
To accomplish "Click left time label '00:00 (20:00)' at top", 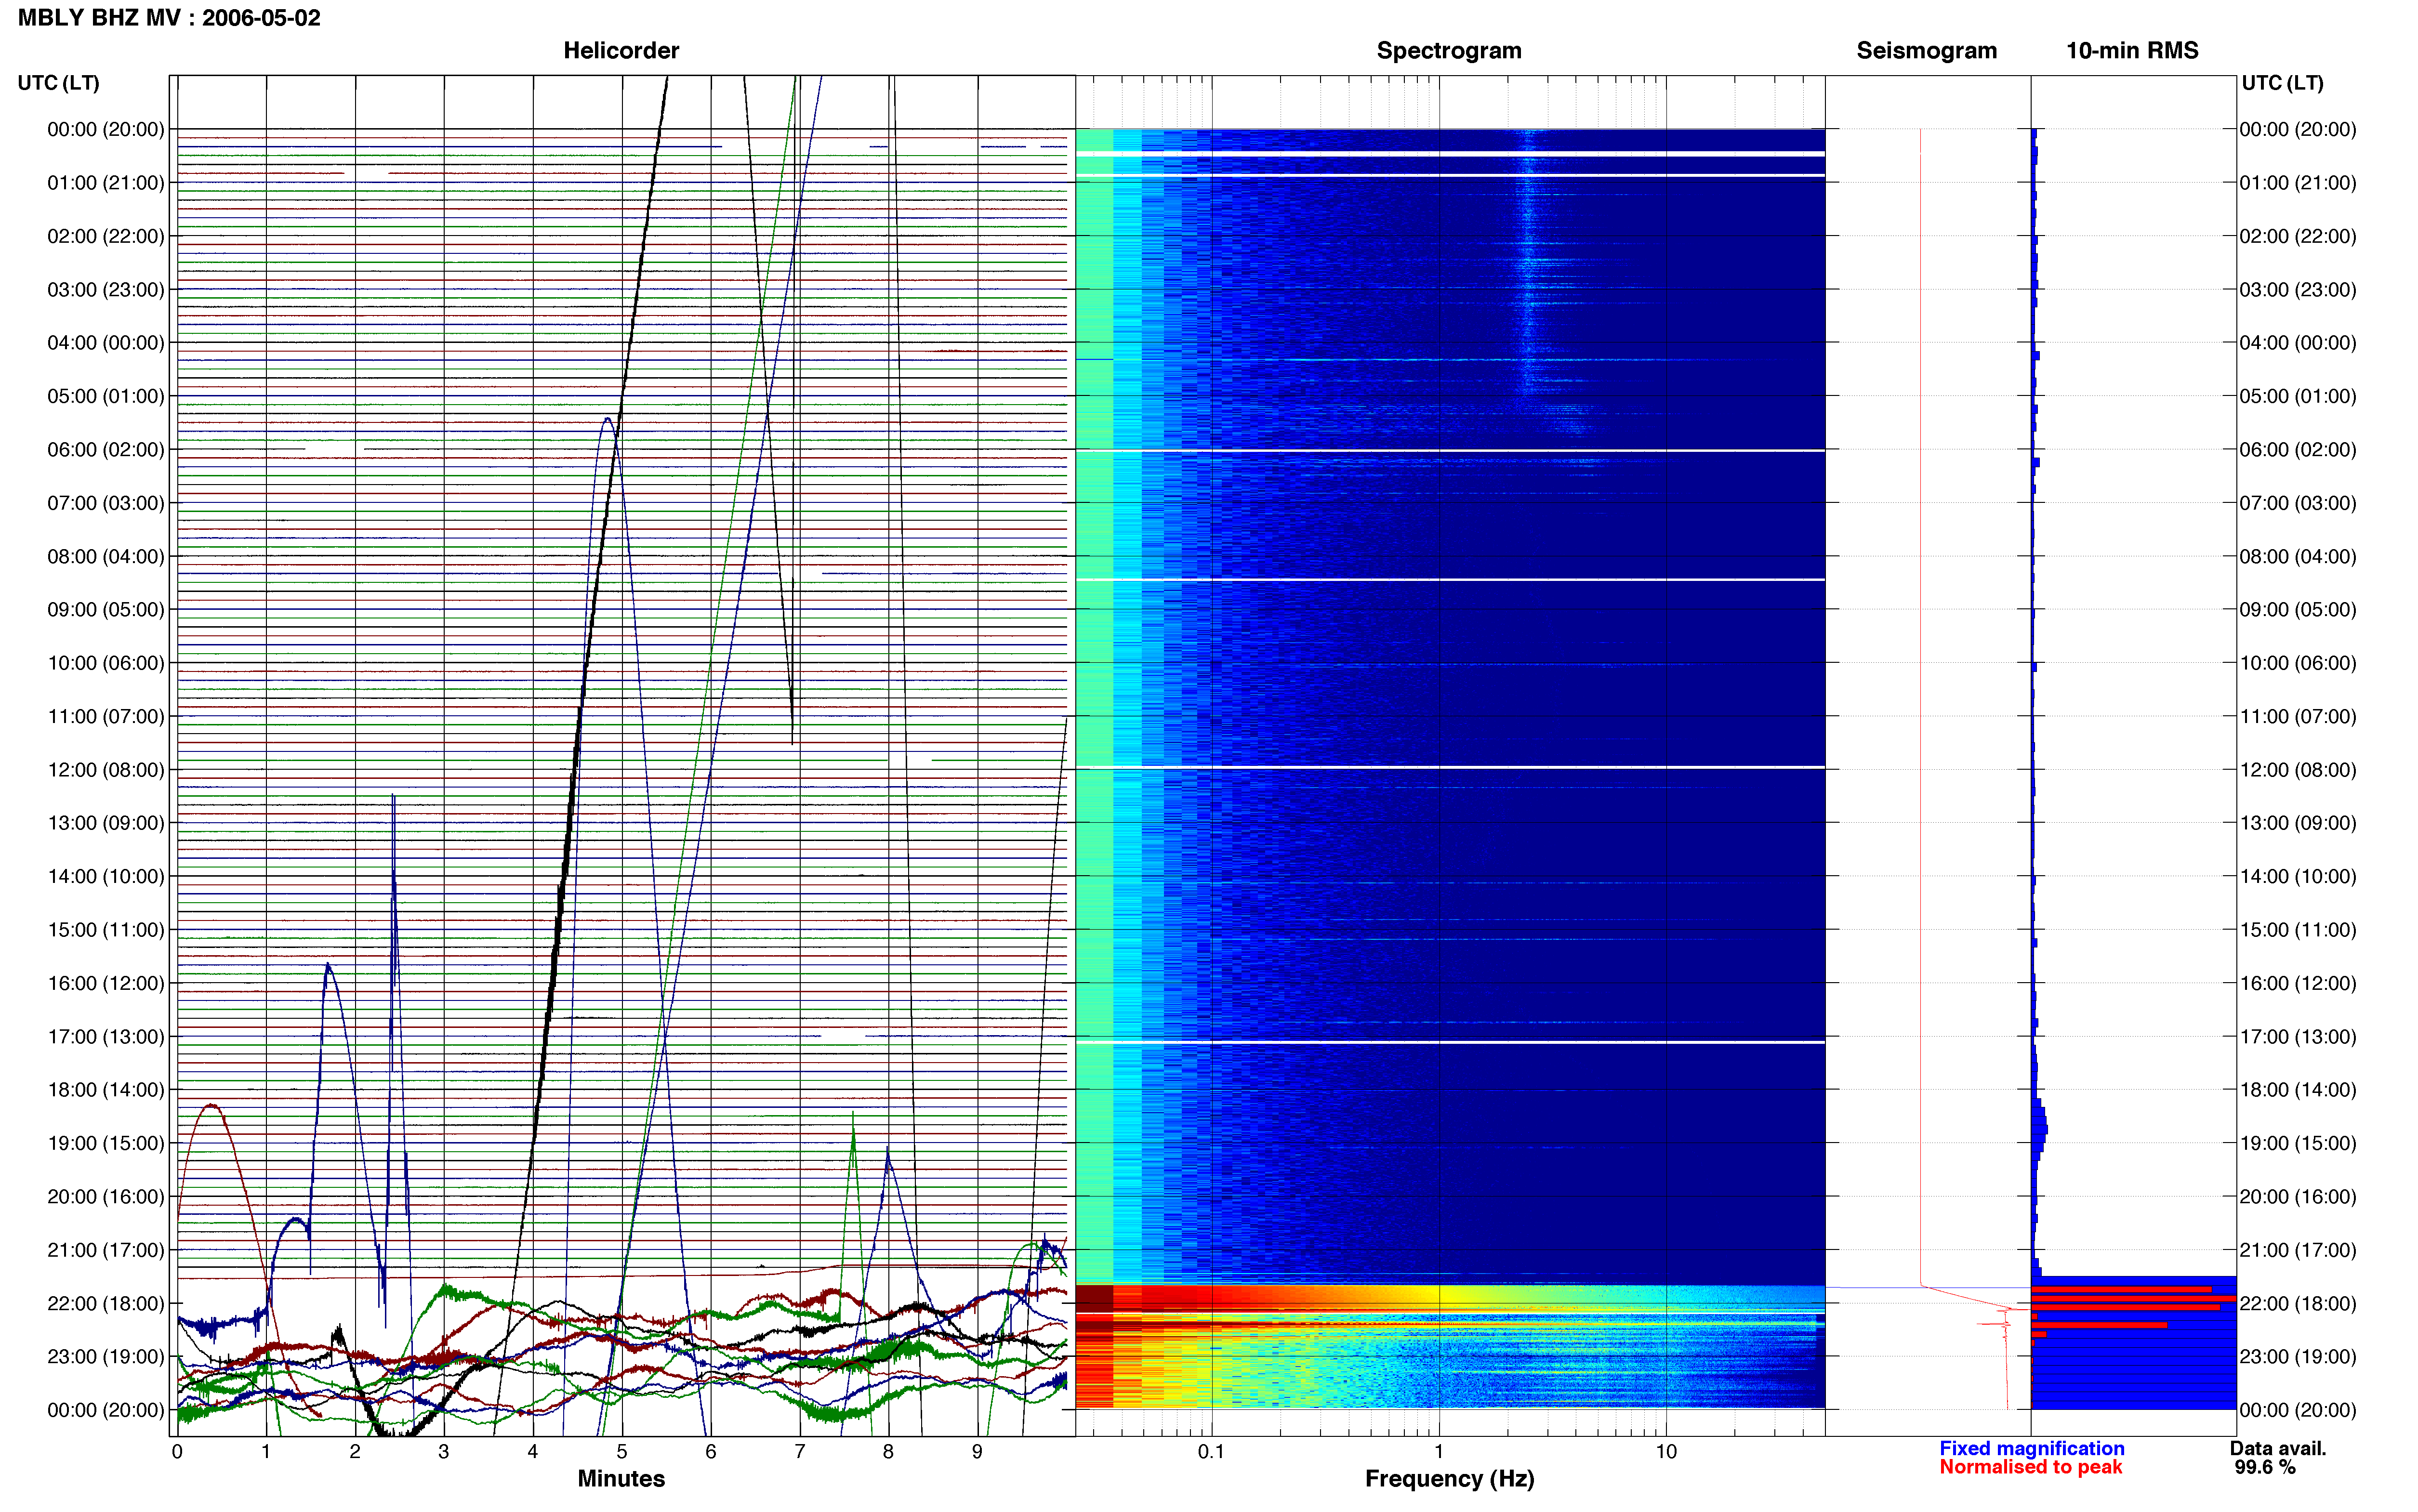I will click(x=106, y=129).
